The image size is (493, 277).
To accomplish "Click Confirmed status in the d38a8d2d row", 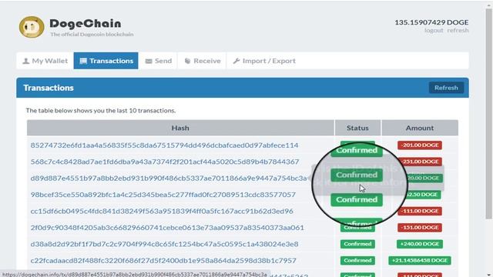I will click(x=357, y=244).
